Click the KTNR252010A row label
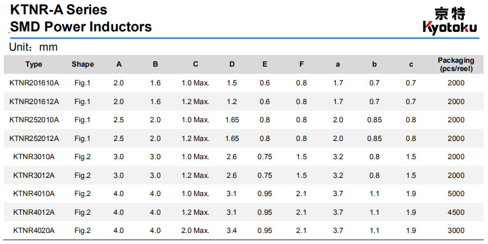 tap(34, 120)
